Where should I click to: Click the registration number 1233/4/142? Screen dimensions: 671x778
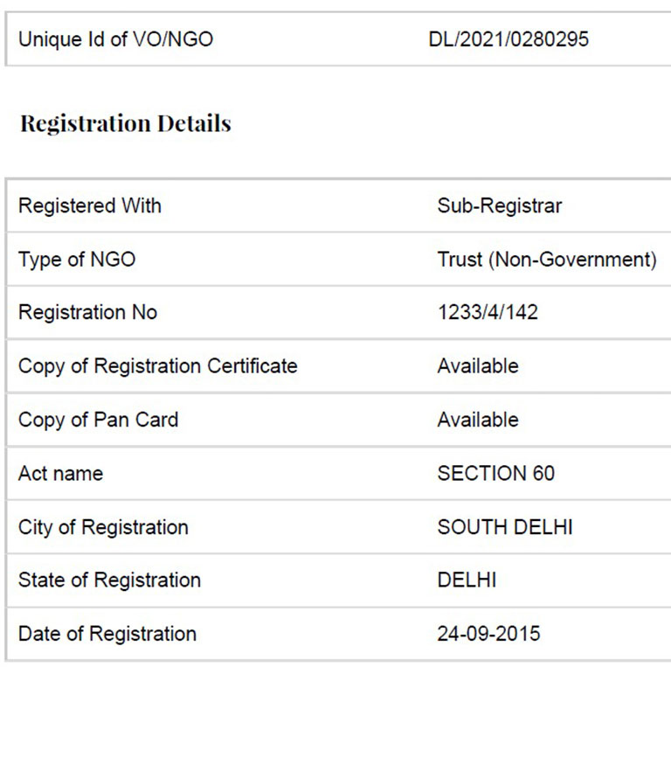click(x=488, y=313)
